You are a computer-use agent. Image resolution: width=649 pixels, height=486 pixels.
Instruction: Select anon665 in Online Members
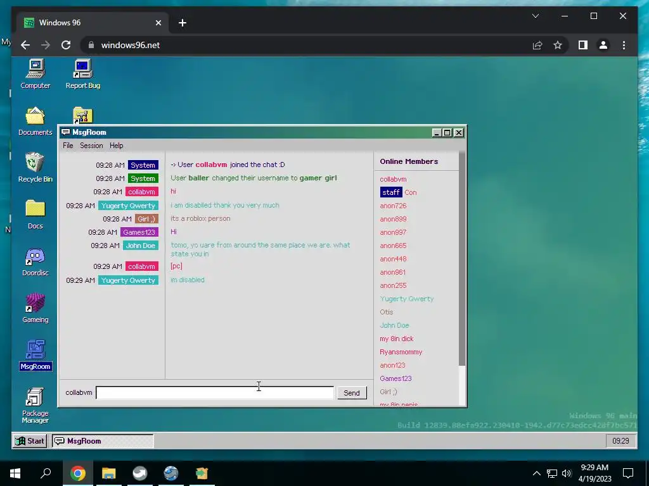pyautogui.click(x=393, y=246)
